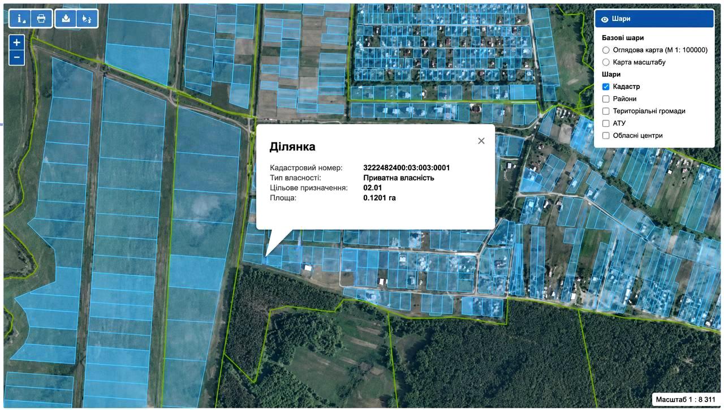Uncheck the Кадастр layer

point(606,87)
